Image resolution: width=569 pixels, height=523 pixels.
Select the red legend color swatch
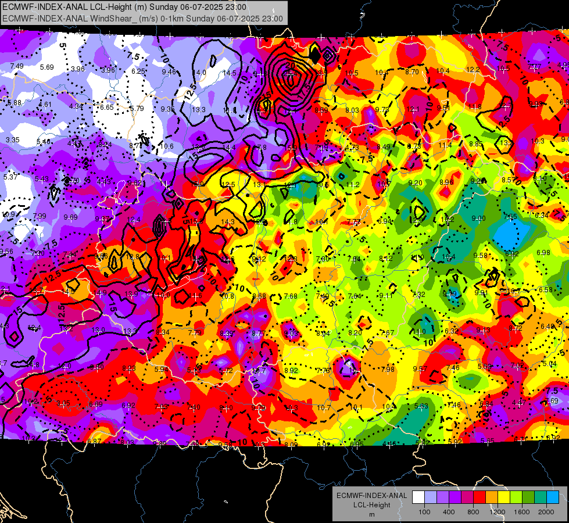[x=479, y=497]
